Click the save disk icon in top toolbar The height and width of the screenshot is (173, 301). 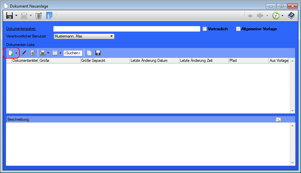click(10, 15)
